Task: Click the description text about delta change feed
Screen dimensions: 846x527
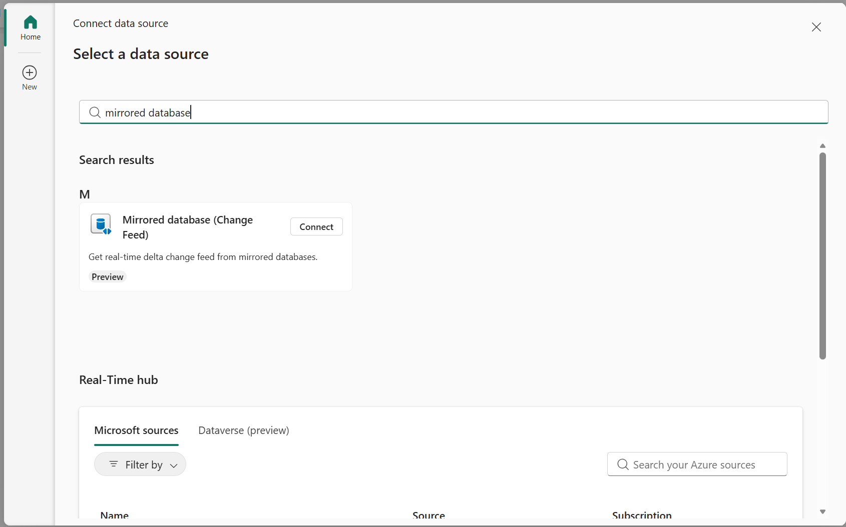Action: tap(203, 257)
